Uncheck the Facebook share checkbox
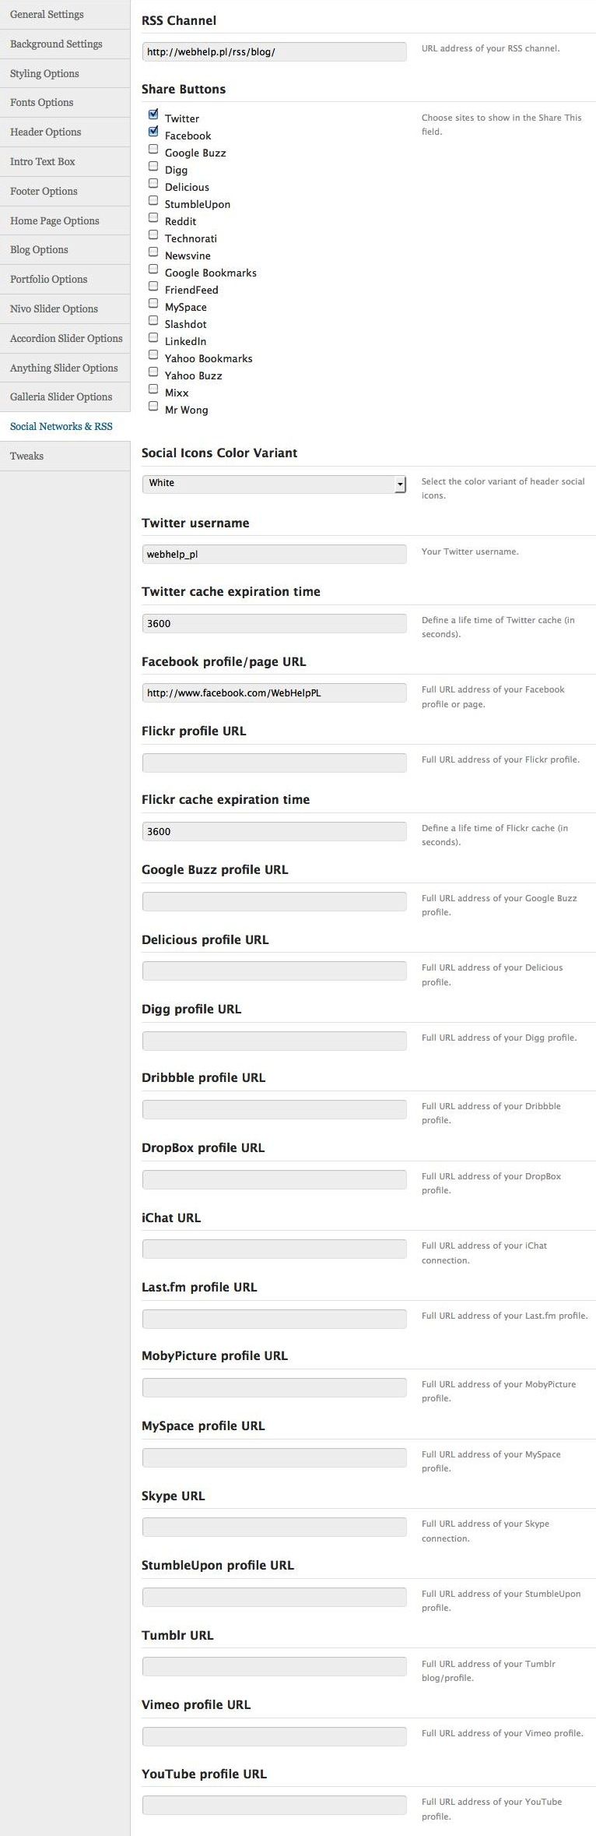The height and width of the screenshot is (1836, 596). point(153,132)
